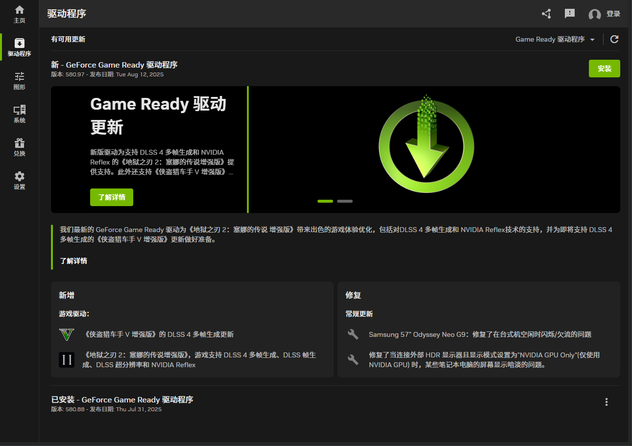The image size is (632, 446).
Task: Click the 安装 install button
Action: tap(605, 69)
